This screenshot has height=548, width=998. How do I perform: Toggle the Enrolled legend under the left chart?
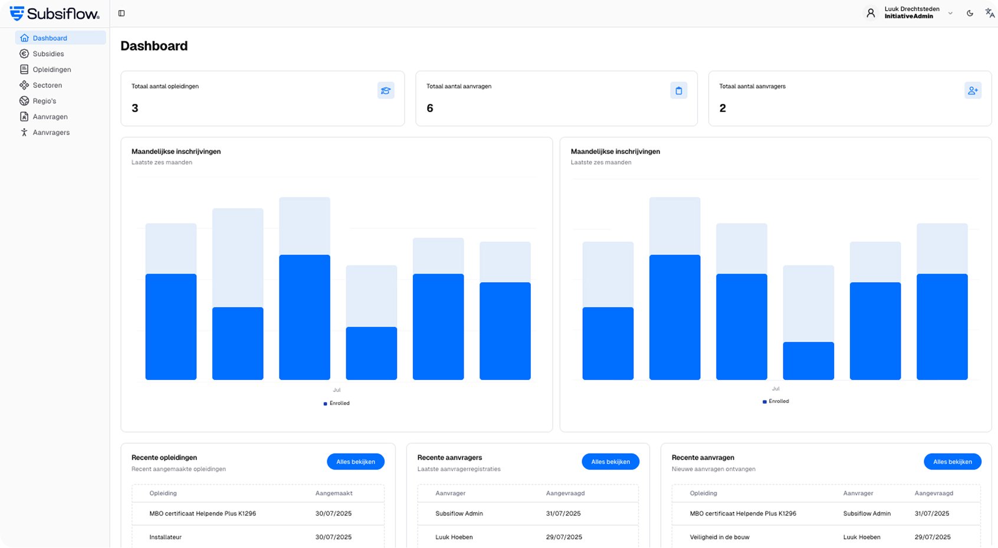point(336,403)
